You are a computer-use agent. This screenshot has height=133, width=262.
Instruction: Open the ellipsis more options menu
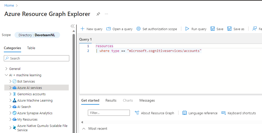[106, 14]
